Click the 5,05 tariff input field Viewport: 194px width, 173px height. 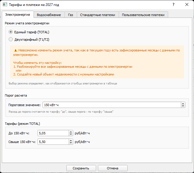point(53,133)
